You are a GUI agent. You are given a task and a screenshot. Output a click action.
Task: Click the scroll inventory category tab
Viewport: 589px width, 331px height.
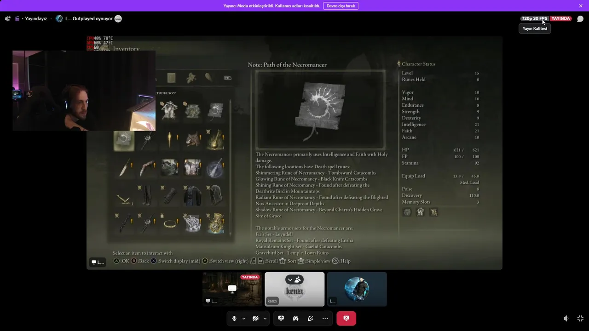tap(171, 78)
